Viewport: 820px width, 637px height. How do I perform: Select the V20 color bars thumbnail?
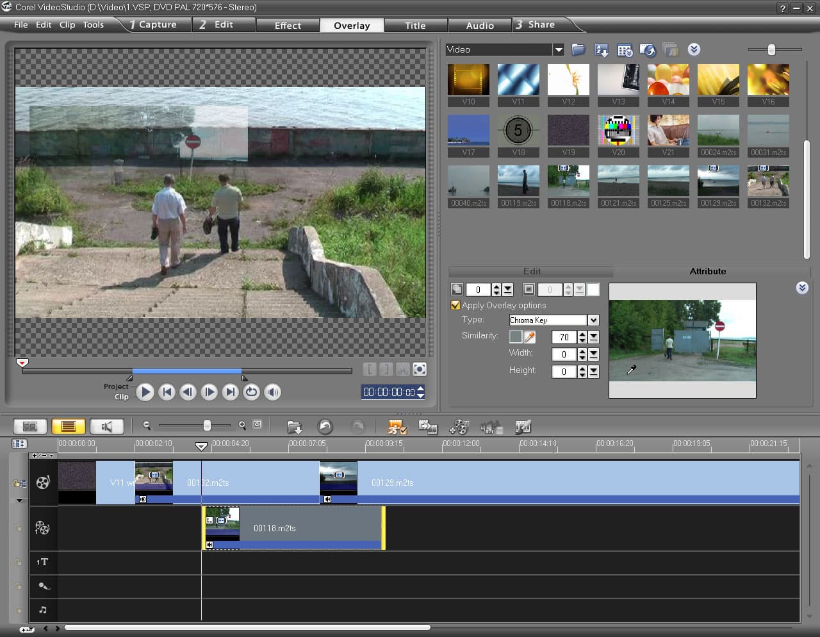click(x=618, y=130)
